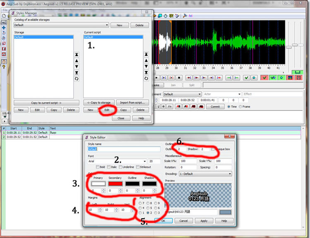Change the preview background color swatch

tap(225, 212)
